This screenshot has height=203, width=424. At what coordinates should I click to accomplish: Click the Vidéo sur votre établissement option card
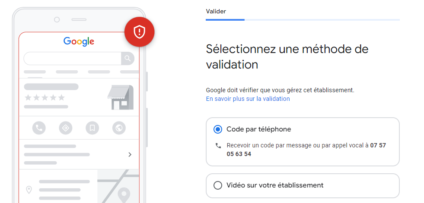[x=303, y=185]
